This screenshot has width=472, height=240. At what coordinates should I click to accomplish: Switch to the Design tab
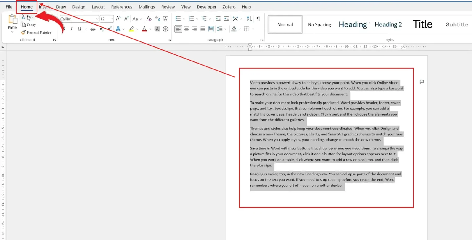tap(79, 7)
